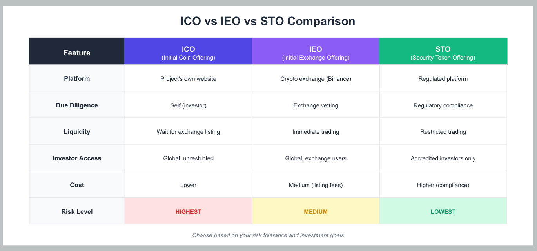Viewport: 537px width, 251px height.
Task: Select the "Crypto exchange (Binance)" cell
Action: tap(316, 79)
